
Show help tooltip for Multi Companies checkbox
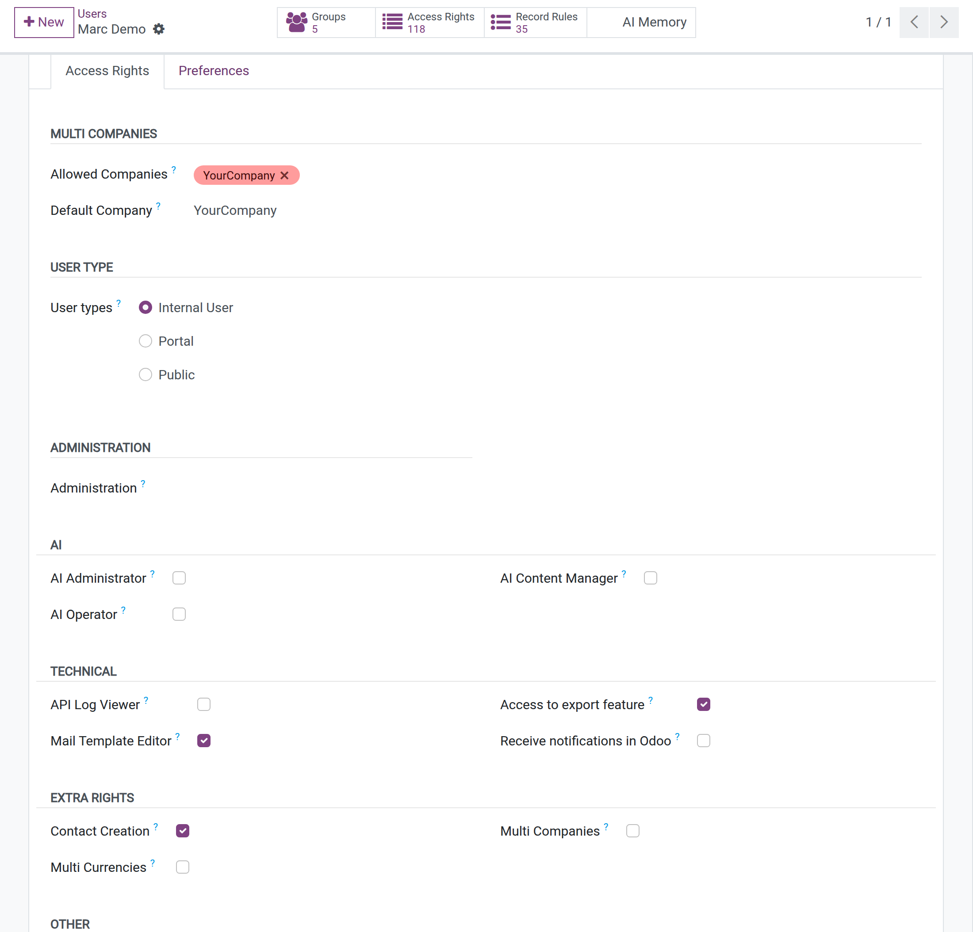(x=606, y=827)
